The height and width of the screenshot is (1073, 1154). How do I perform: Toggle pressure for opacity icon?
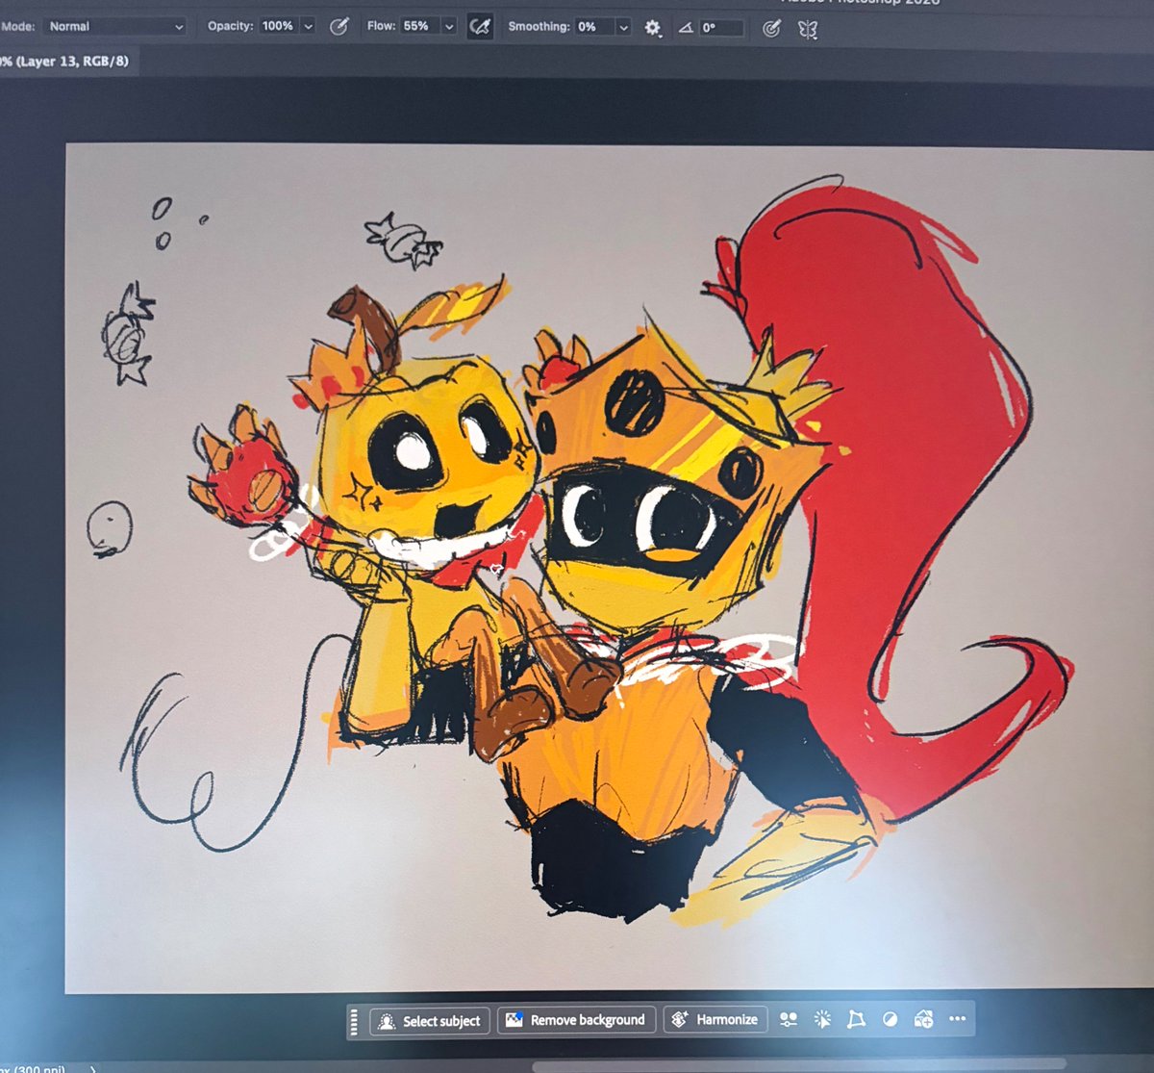point(339,27)
